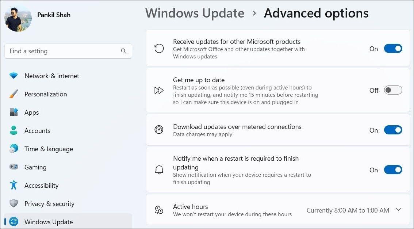Image resolution: width=414 pixels, height=229 pixels.
Task: Click the bell icon beside Notify me
Action: coord(159,170)
